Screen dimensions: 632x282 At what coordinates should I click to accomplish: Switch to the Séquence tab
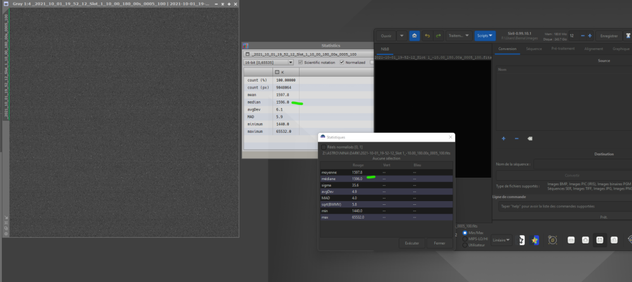[x=534, y=48]
